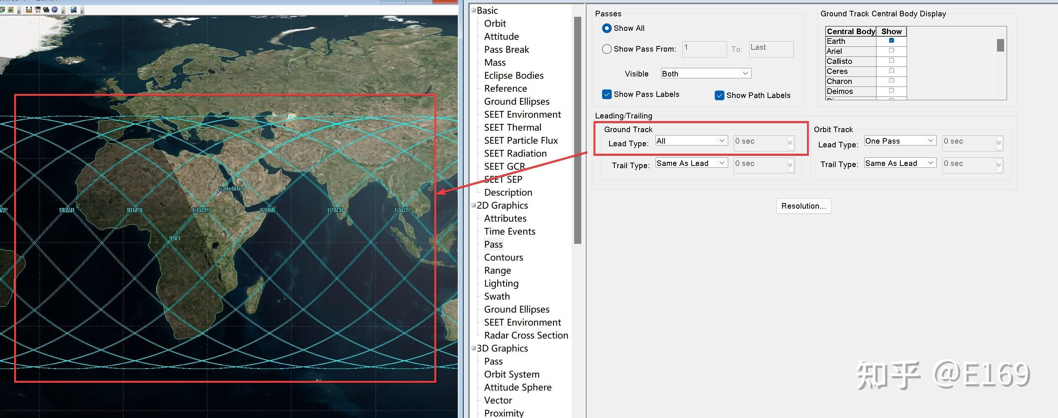Select the Lighting item under 2D Graphics
The width and height of the screenshot is (1058, 418).
click(x=501, y=284)
